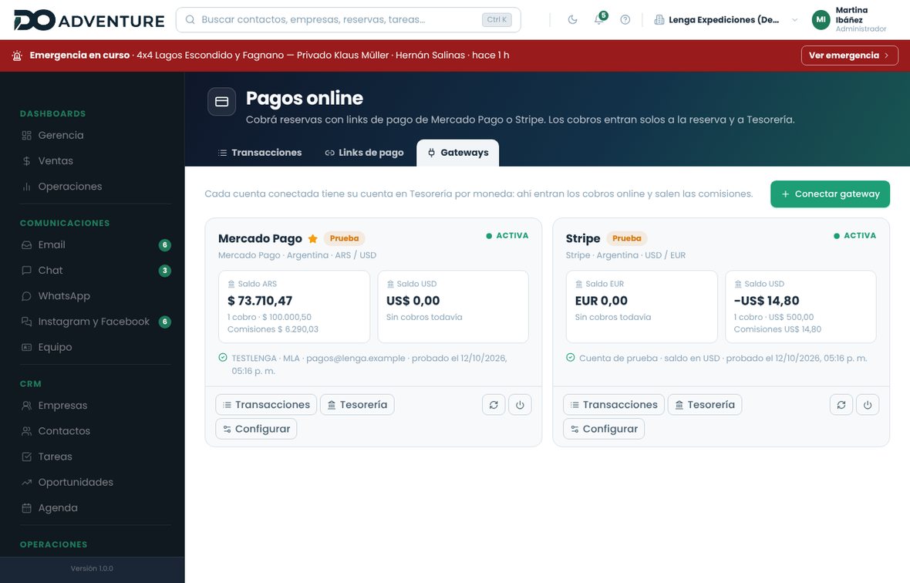
Task: Open WhatsApp in sidebar
Action: 95,296
